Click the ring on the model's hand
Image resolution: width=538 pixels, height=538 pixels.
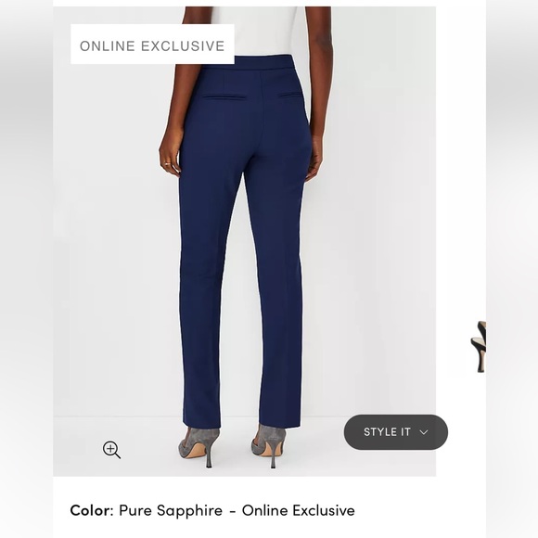point(166,163)
